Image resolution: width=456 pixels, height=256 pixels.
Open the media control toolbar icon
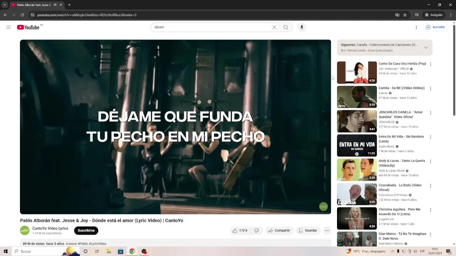(x=416, y=15)
